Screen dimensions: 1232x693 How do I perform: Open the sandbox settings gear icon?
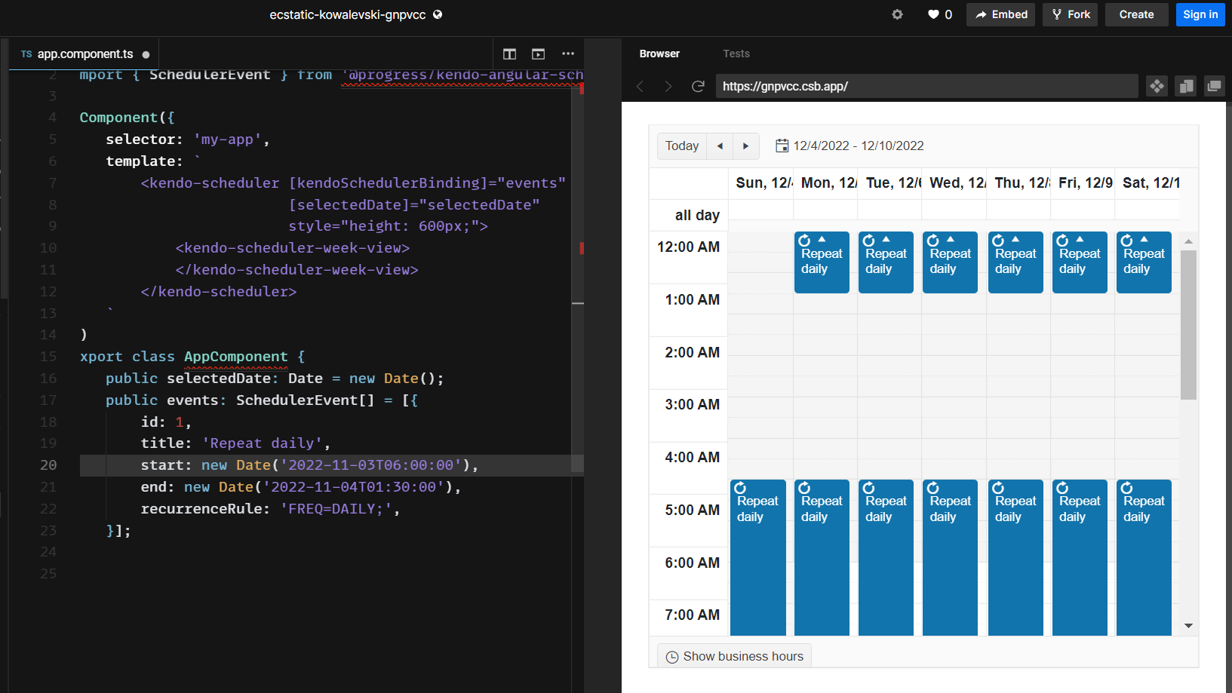(x=897, y=14)
